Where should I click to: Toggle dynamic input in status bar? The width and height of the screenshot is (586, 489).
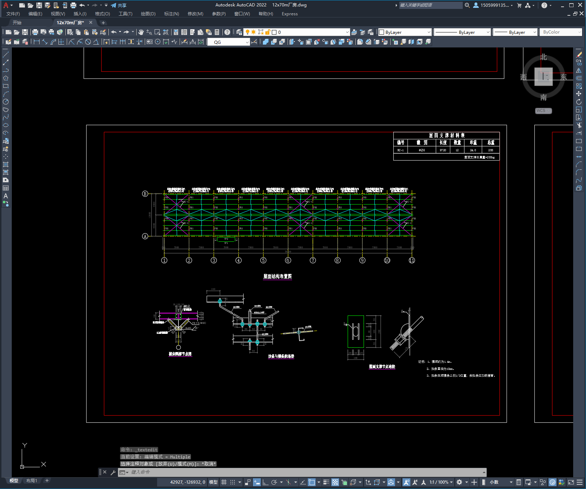point(257,482)
